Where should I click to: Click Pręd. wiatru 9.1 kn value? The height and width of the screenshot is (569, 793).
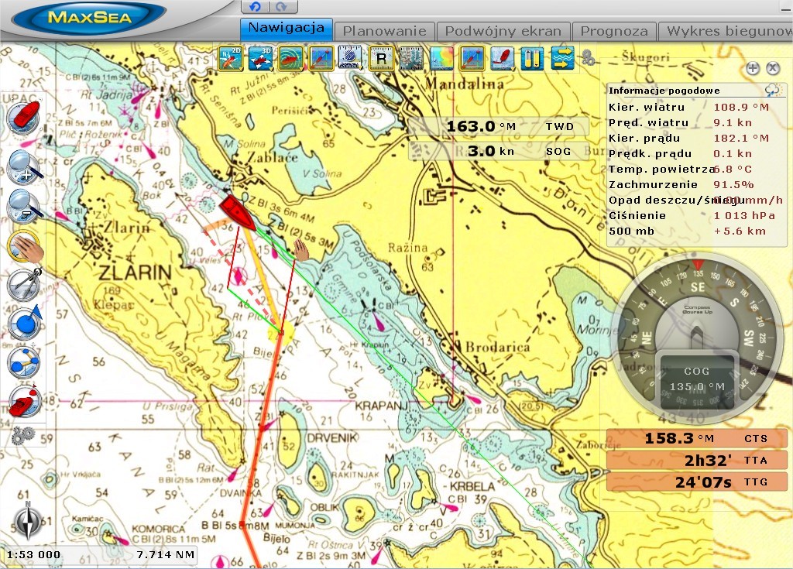click(x=733, y=123)
